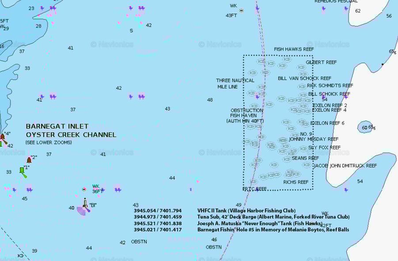398x261 pixels.
Task: Click the Richs Reef label
Action: click(x=296, y=182)
